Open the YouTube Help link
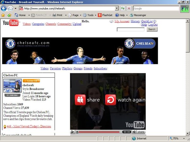 pyautogui.click(x=144, y=25)
